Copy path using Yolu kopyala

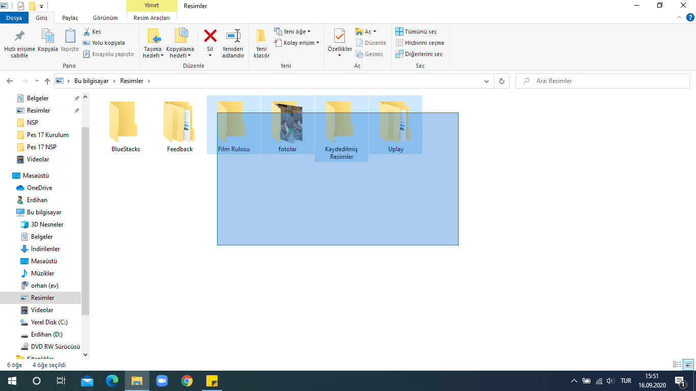(x=104, y=43)
